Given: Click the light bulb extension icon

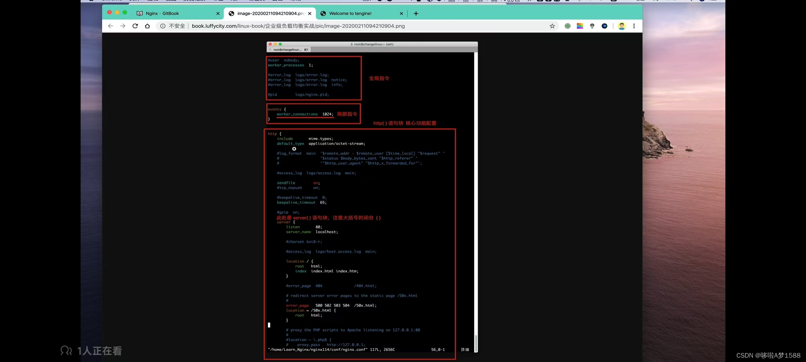Looking at the screenshot, I should (x=592, y=26).
